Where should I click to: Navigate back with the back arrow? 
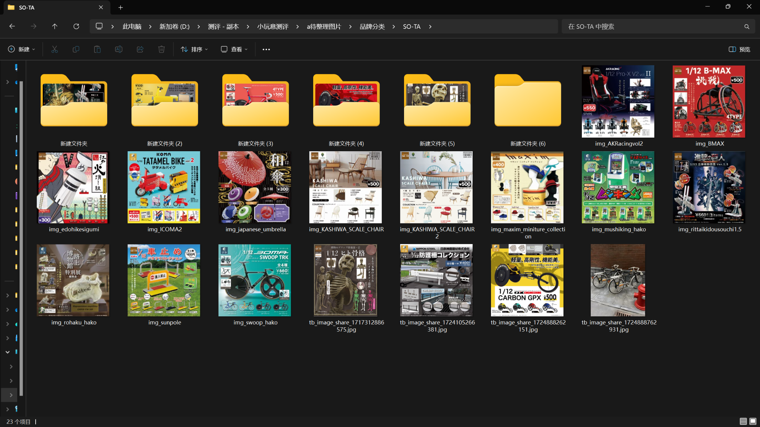(12, 27)
